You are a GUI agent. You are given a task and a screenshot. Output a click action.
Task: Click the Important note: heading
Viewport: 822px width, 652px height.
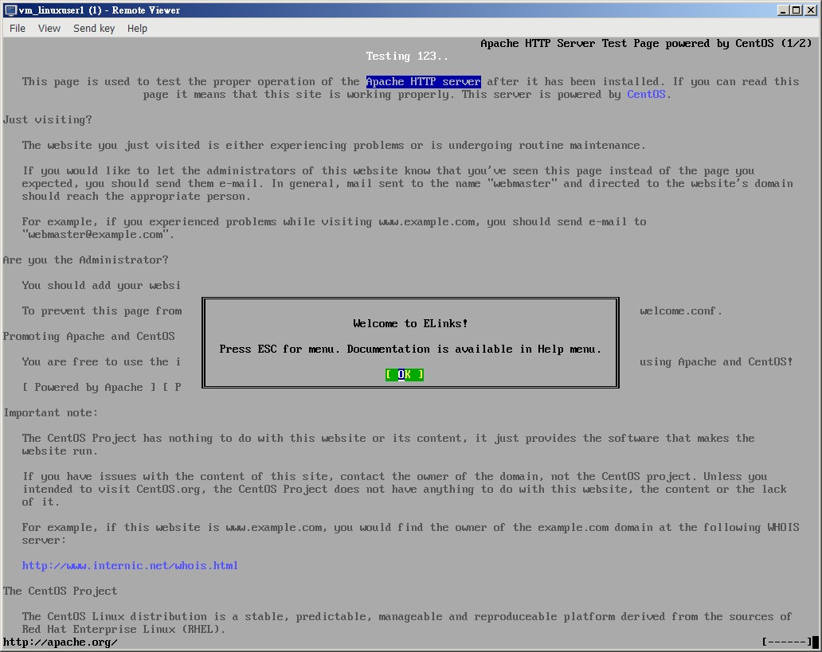point(51,412)
